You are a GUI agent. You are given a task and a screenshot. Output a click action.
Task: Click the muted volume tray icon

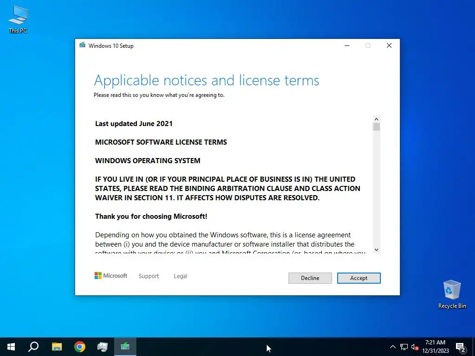pos(415,347)
